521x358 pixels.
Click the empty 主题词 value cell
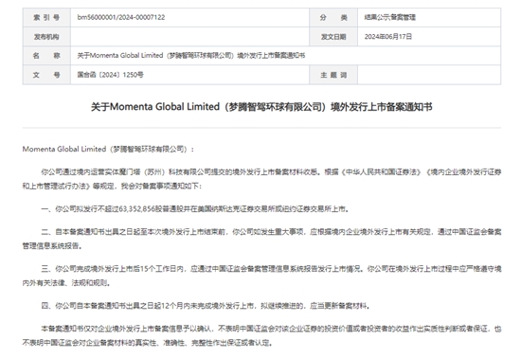coord(429,75)
